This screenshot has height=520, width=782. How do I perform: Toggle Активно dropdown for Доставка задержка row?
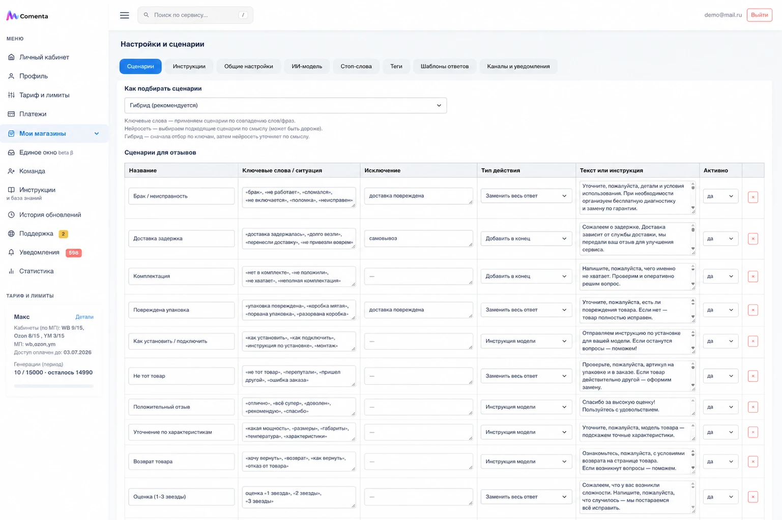point(720,238)
